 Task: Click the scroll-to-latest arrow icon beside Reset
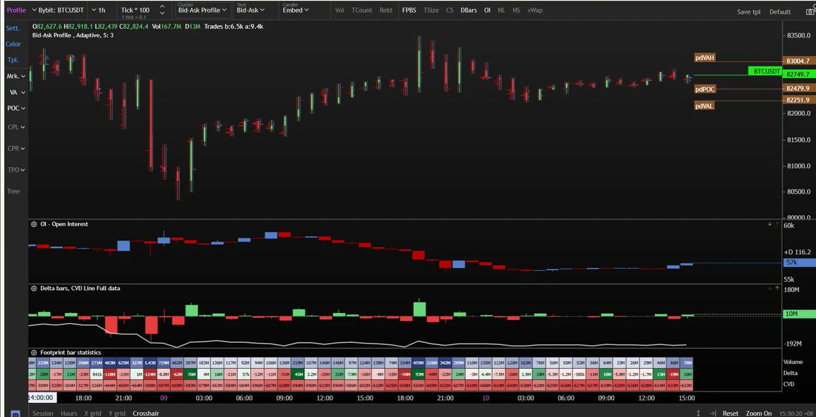click(713, 413)
